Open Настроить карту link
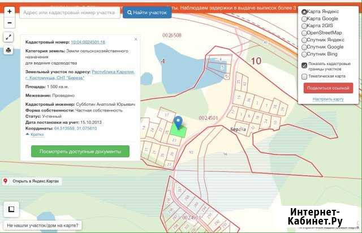The width and height of the screenshot is (362, 233). click(x=328, y=99)
